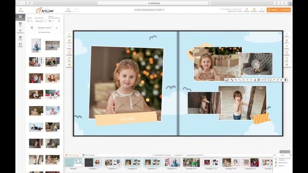Reload the page in the browser

(208, 3)
